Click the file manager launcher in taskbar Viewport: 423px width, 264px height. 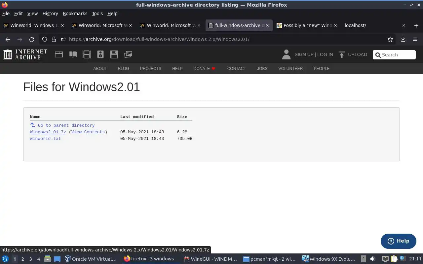point(47,259)
